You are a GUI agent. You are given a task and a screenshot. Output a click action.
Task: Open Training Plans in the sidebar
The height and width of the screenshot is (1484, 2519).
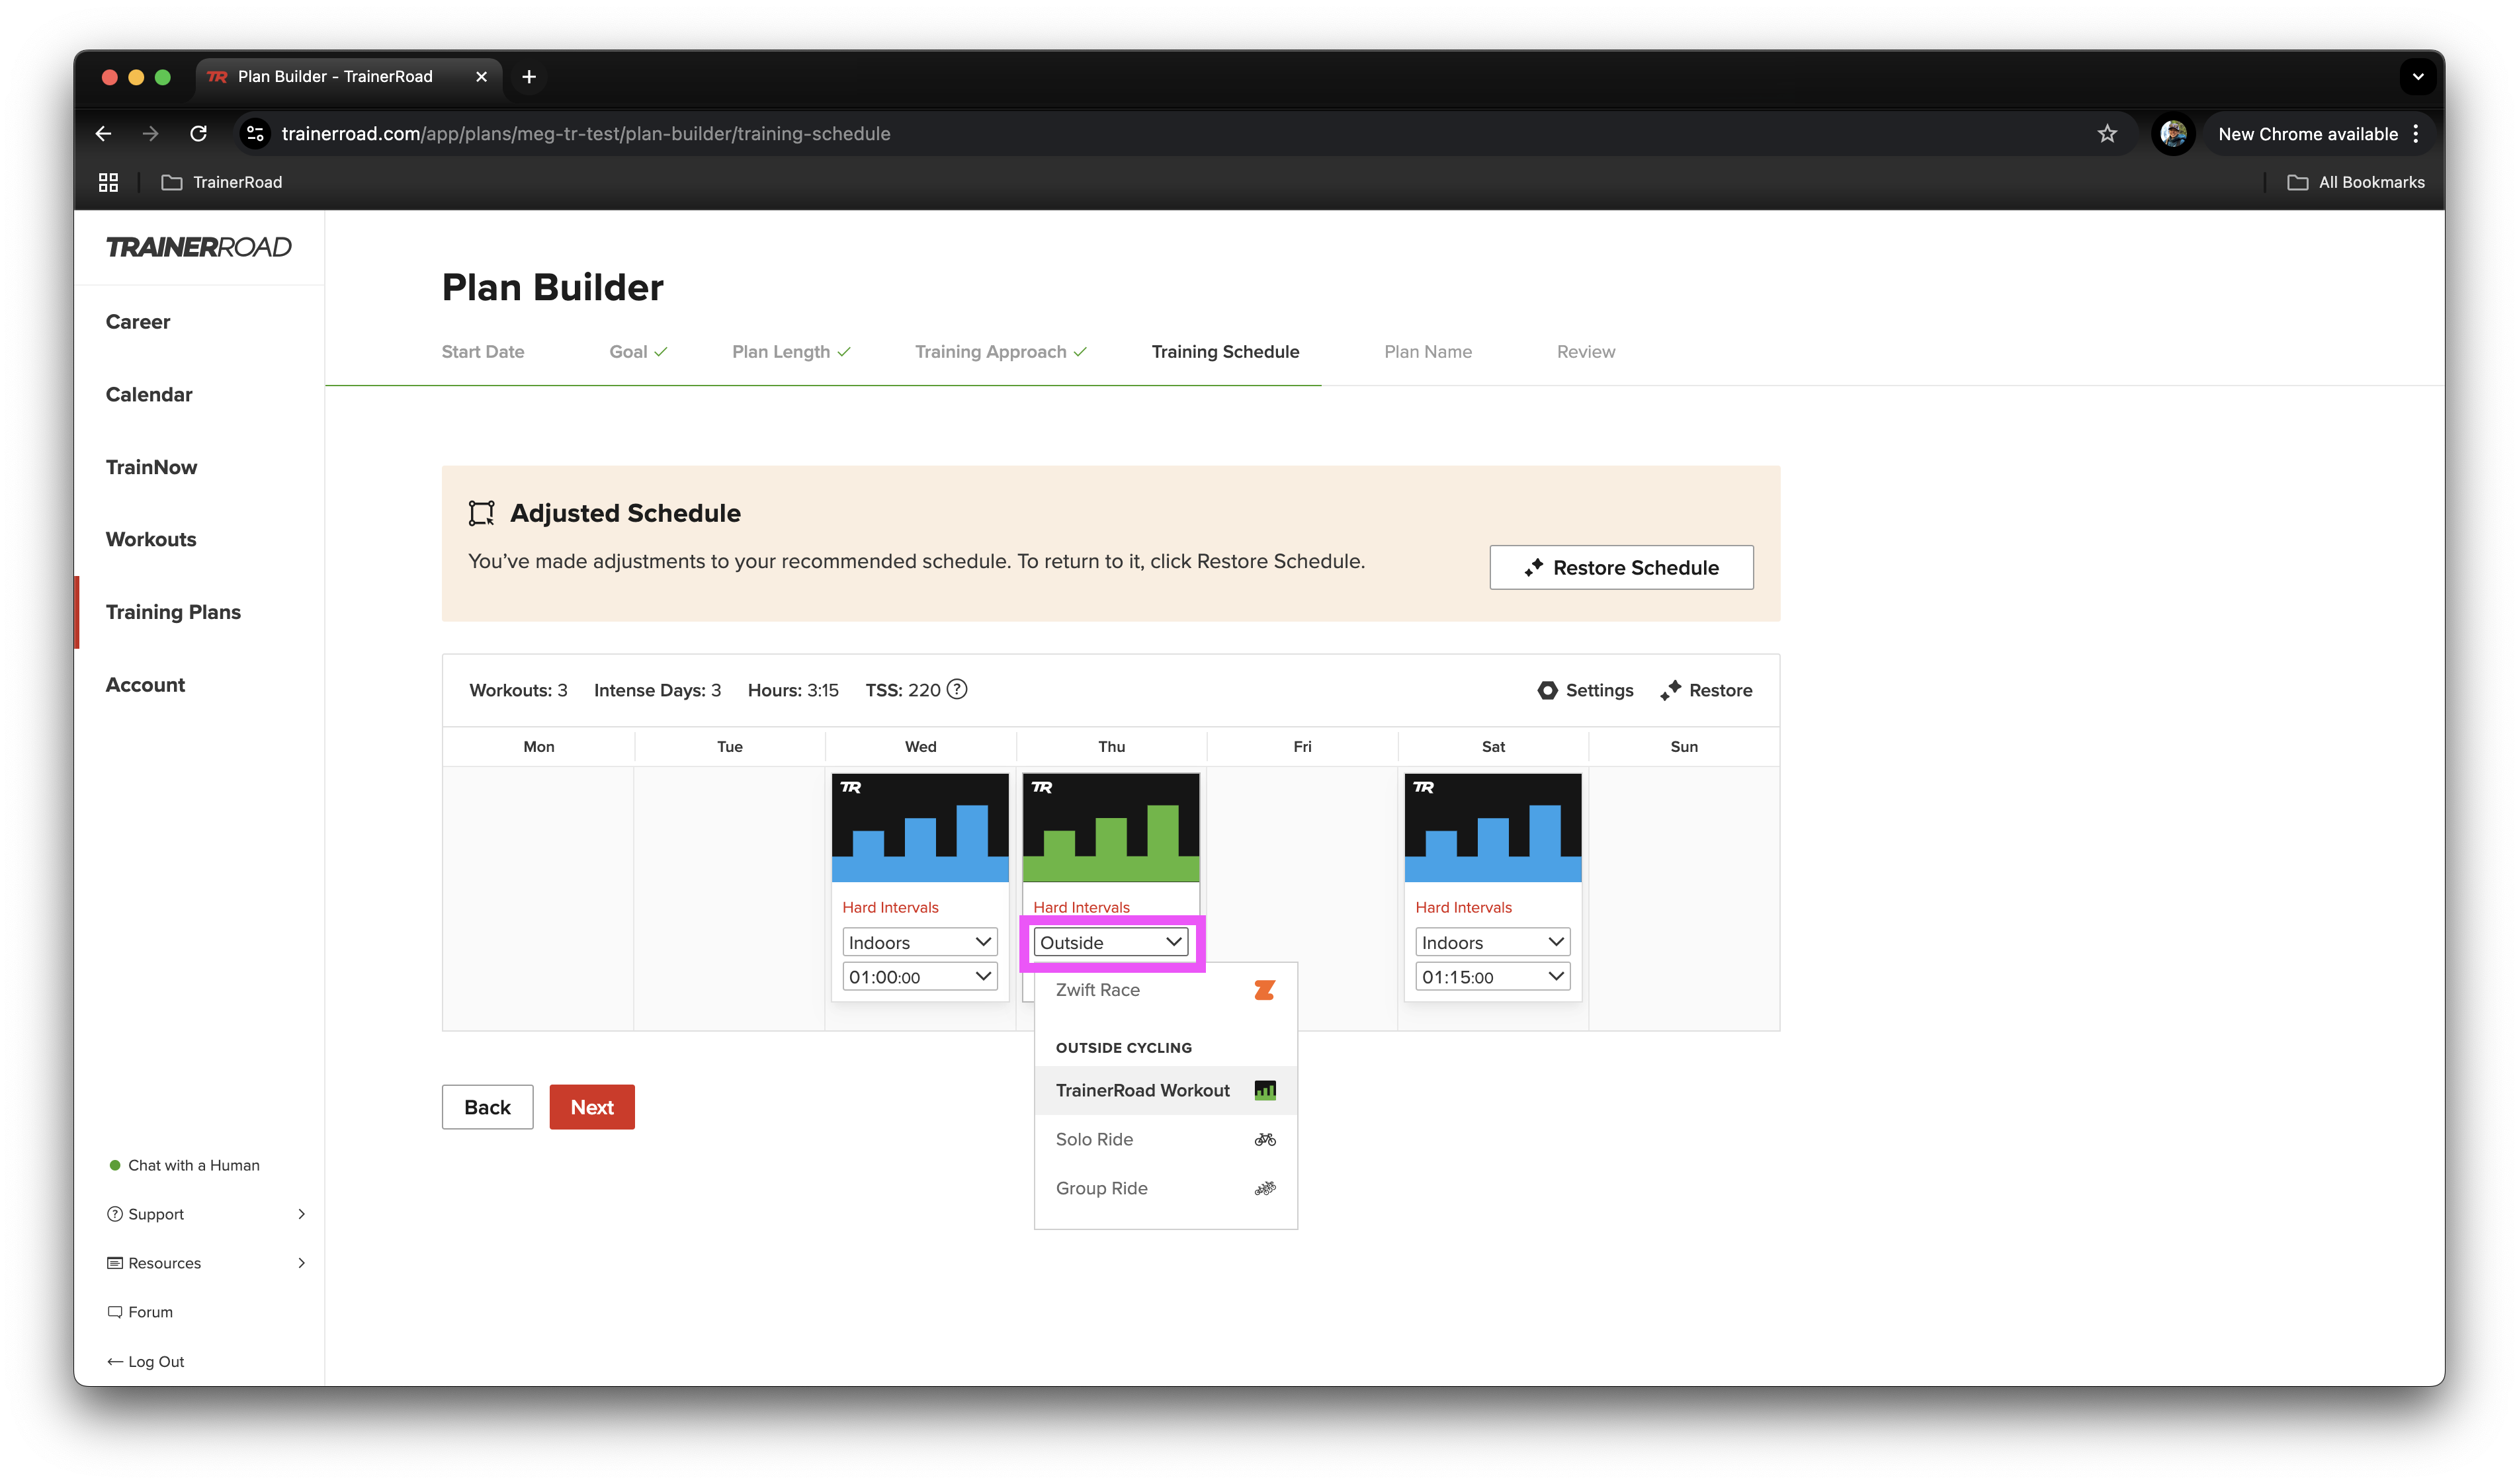tap(173, 612)
